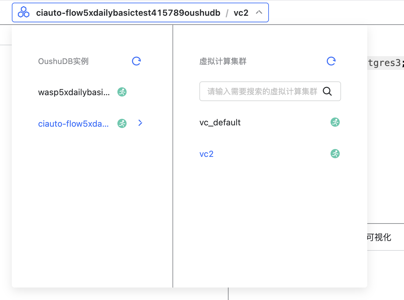
Task: Expand ciauto-flow5xda... with right chevron
Action: 140,123
